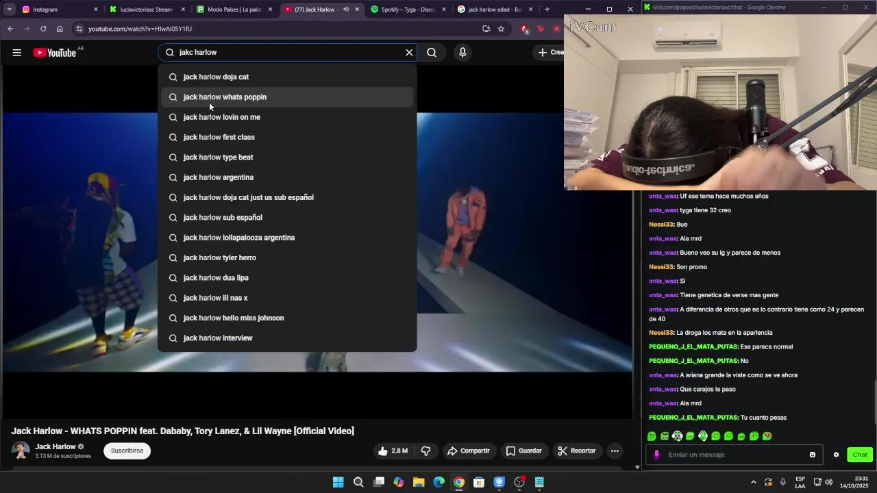Pick suggestion jack harlow hello miss johnson
877x493 pixels.
pyautogui.click(x=287, y=318)
